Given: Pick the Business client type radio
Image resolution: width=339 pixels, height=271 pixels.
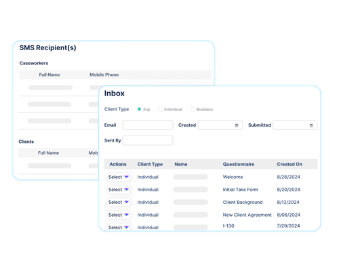Looking at the screenshot, I should click(x=193, y=109).
